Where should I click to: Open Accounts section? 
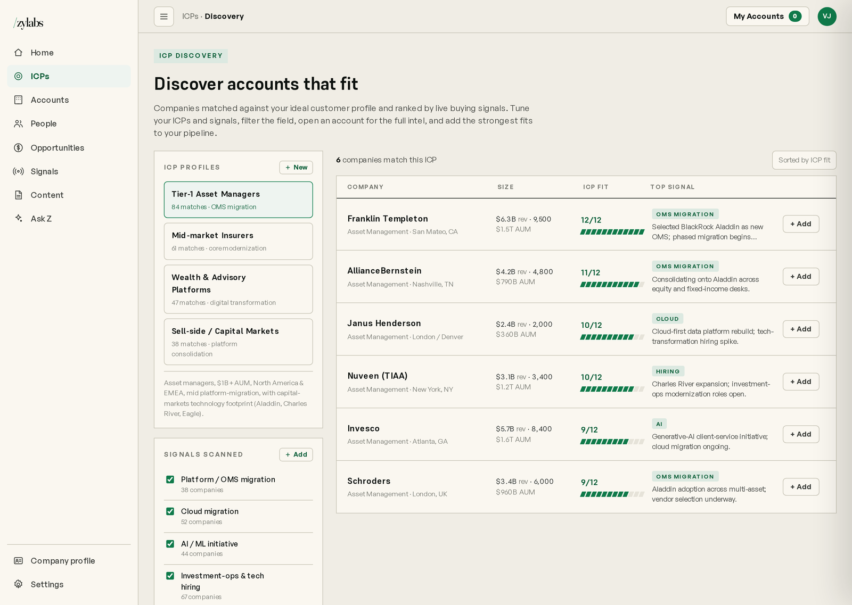69,100
